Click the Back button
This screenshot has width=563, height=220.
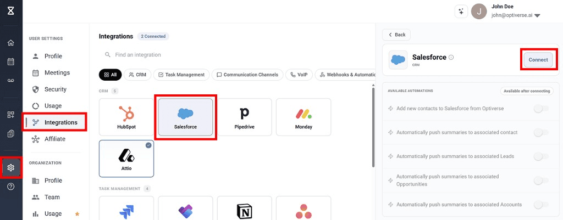coord(396,35)
